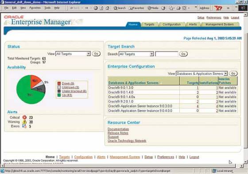Viewport: 248px width, 174px height.
Task: Click the Logout link at top right
Action: (x=235, y=18)
